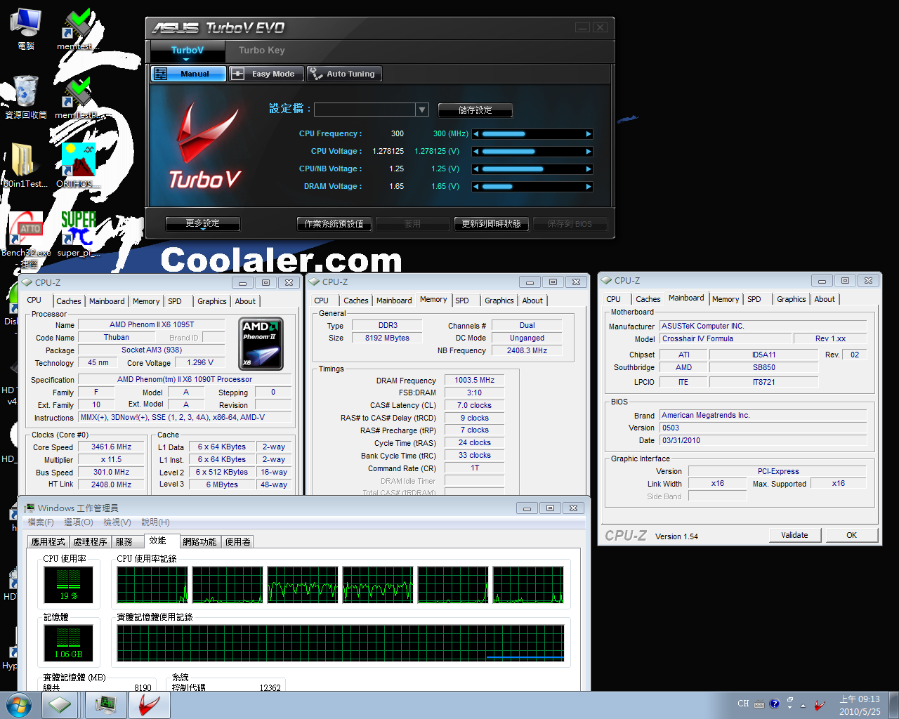Open Mainboard tab in the middle CPU-Z window
Screen dimensions: 899x719
click(x=394, y=301)
